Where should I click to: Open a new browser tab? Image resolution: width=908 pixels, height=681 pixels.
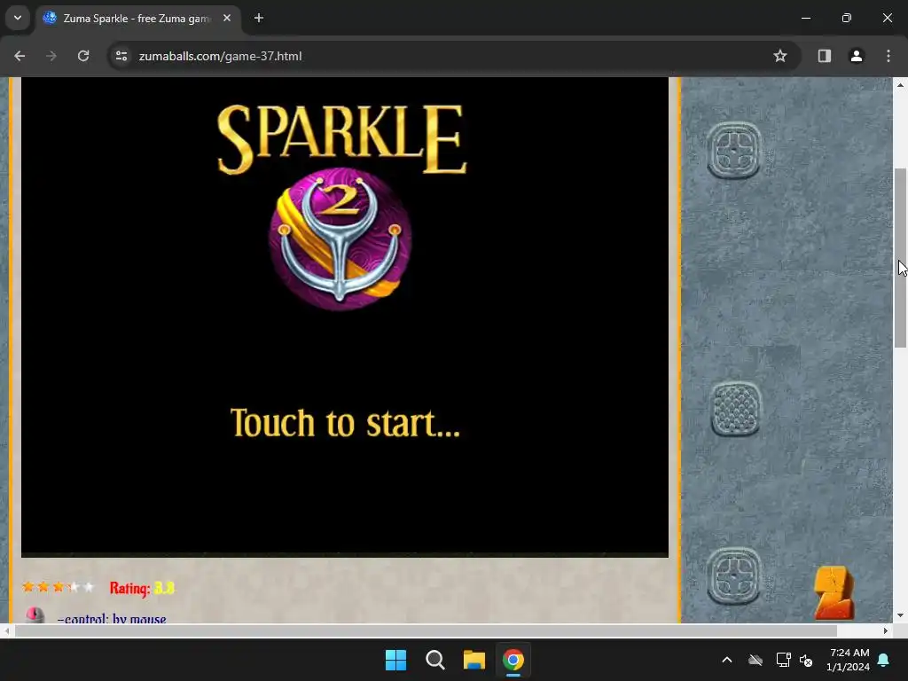(x=259, y=18)
